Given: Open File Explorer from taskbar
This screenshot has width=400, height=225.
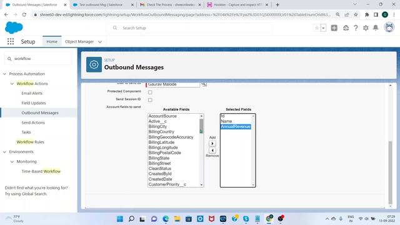Looking at the screenshot, I should point(177,219).
